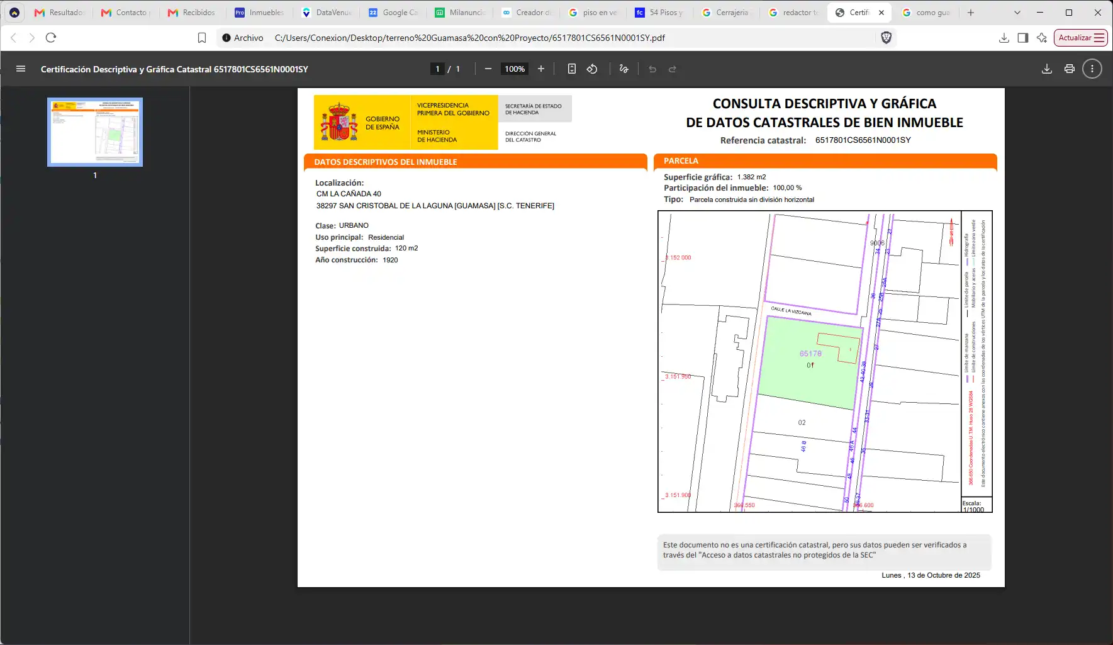Switch to the Resultados Gmail tab
Image resolution: width=1113 pixels, height=645 pixels.
point(59,13)
